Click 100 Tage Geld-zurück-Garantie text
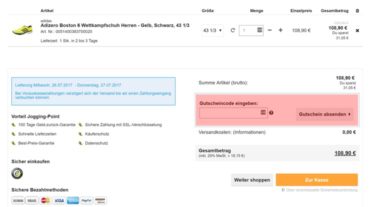 point(46,124)
